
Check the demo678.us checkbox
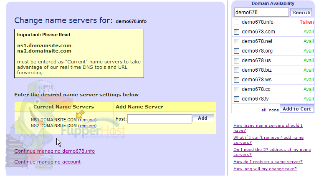(x=236, y=60)
